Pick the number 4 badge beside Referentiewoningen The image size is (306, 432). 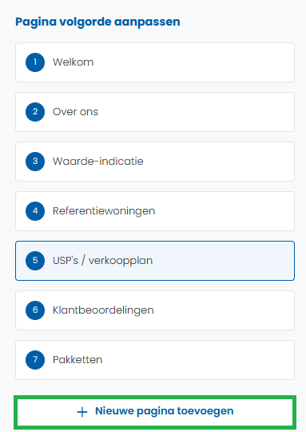pos(35,211)
